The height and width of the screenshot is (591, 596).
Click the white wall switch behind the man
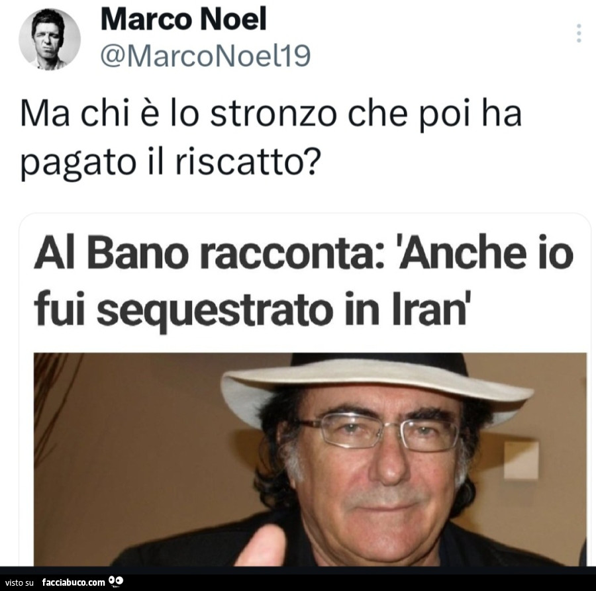521,460
